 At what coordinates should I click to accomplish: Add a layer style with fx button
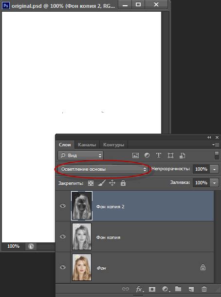click(140, 289)
